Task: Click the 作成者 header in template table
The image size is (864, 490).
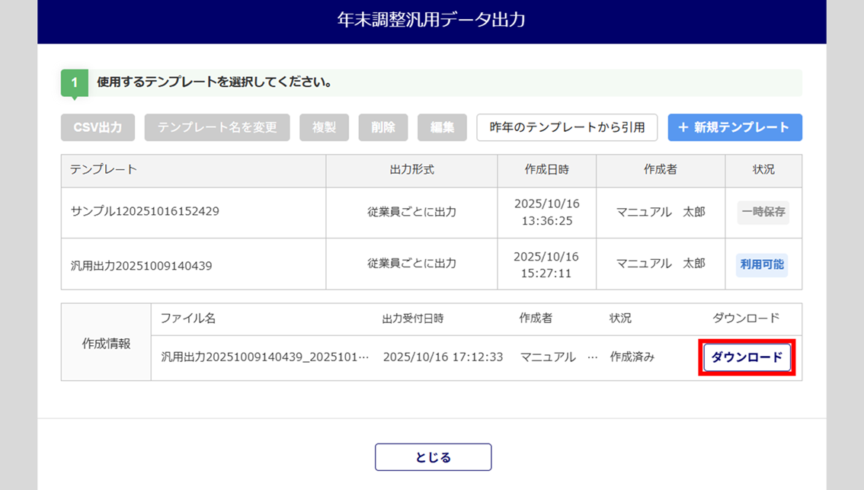Action: (x=660, y=170)
